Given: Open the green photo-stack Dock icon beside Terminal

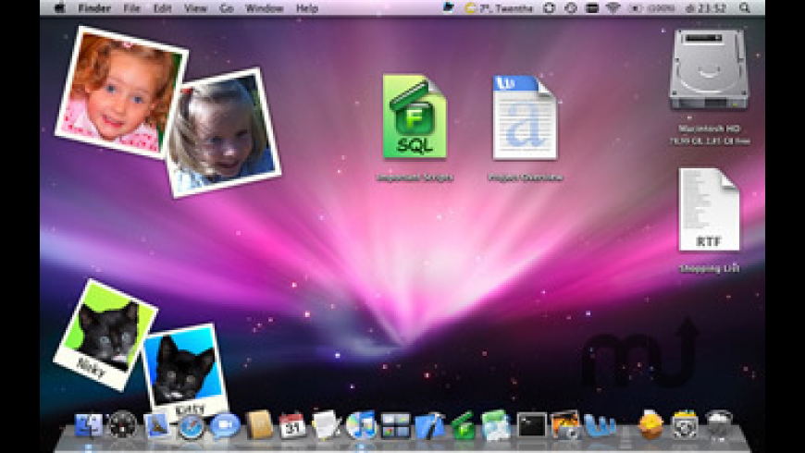Looking at the screenshot, I should pos(496,425).
